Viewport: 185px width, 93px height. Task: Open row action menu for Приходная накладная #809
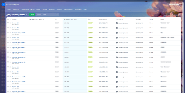(10, 57)
